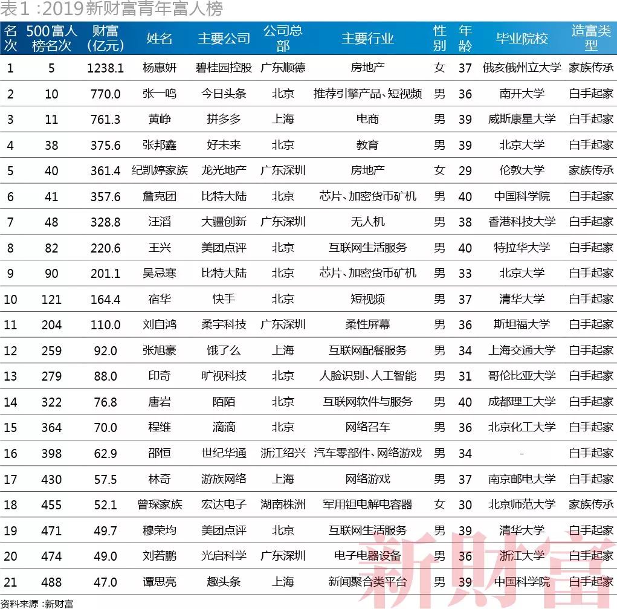Click the industry cell 军用钽电解电容器
Viewport: 617px width, 609px height.
[x=367, y=504]
